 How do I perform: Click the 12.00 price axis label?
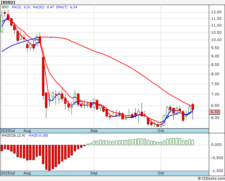tap(216, 12)
